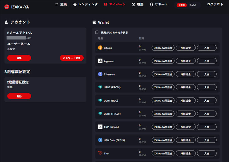Enable two-factor with 有効 button
Screen dimensions: 229x162
tap(19, 96)
